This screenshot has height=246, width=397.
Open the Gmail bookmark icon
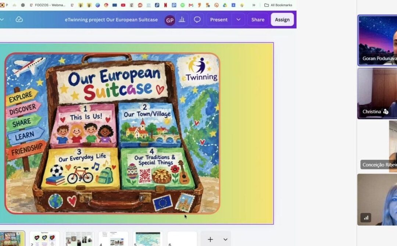[x=191, y=5]
